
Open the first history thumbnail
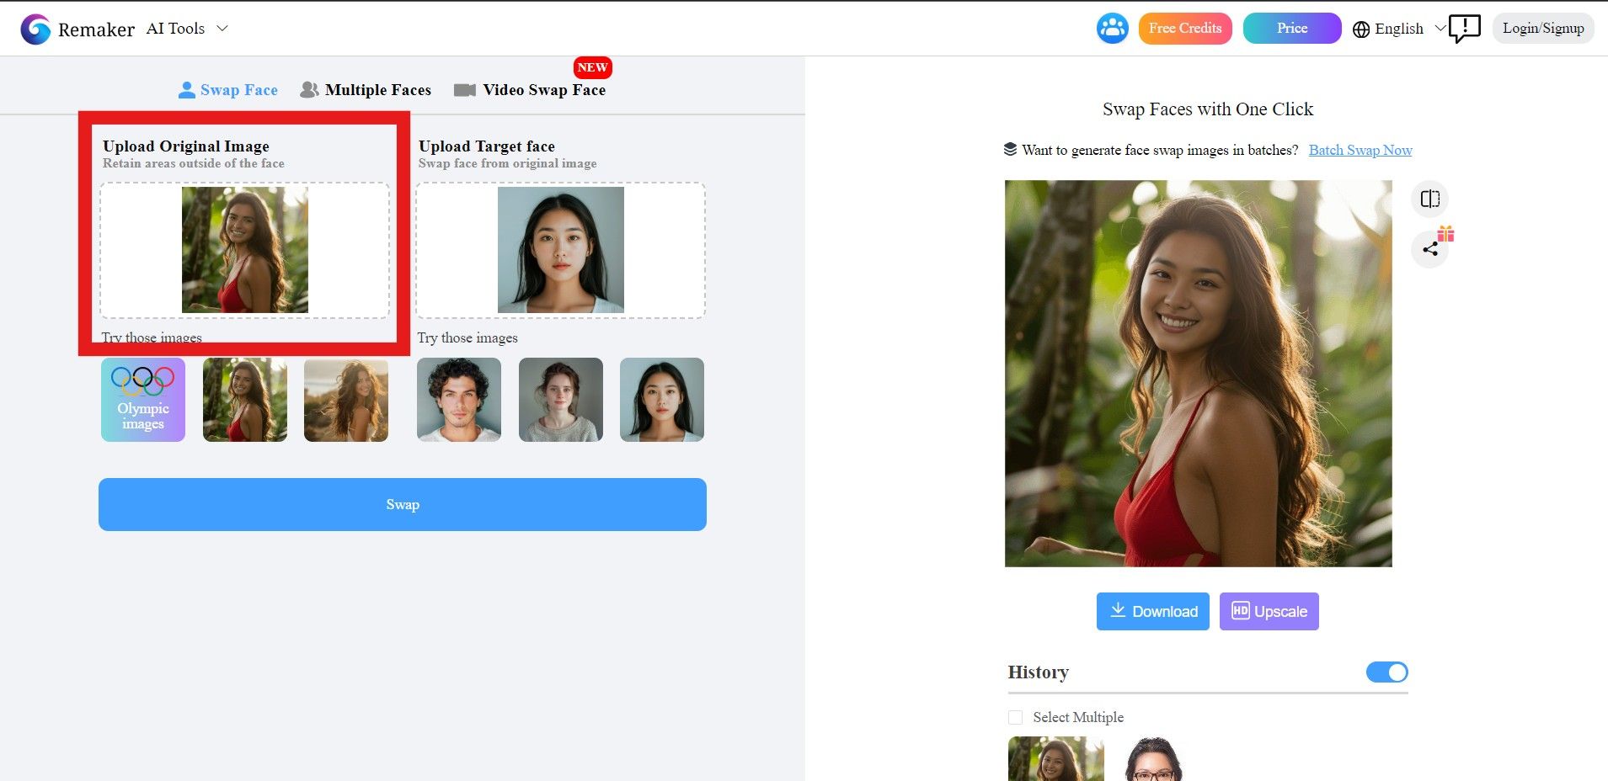point(1056,758)
